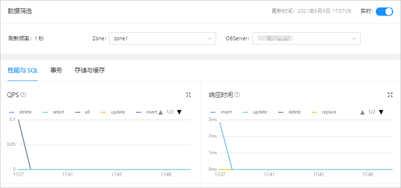
Task: Toggle the delete series in 响应时间 legend
Action: tap(289, 112)
